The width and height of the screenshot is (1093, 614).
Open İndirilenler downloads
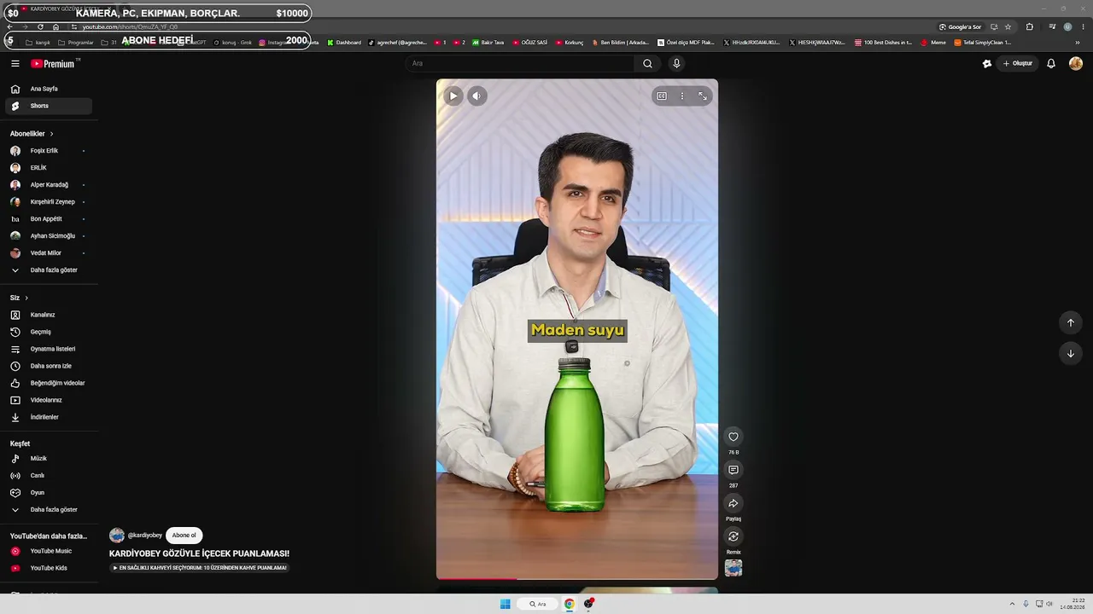(49, 417)
